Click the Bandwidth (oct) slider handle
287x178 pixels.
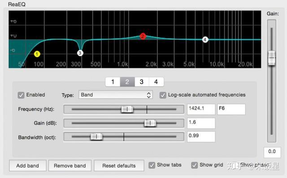coord(96,137)
